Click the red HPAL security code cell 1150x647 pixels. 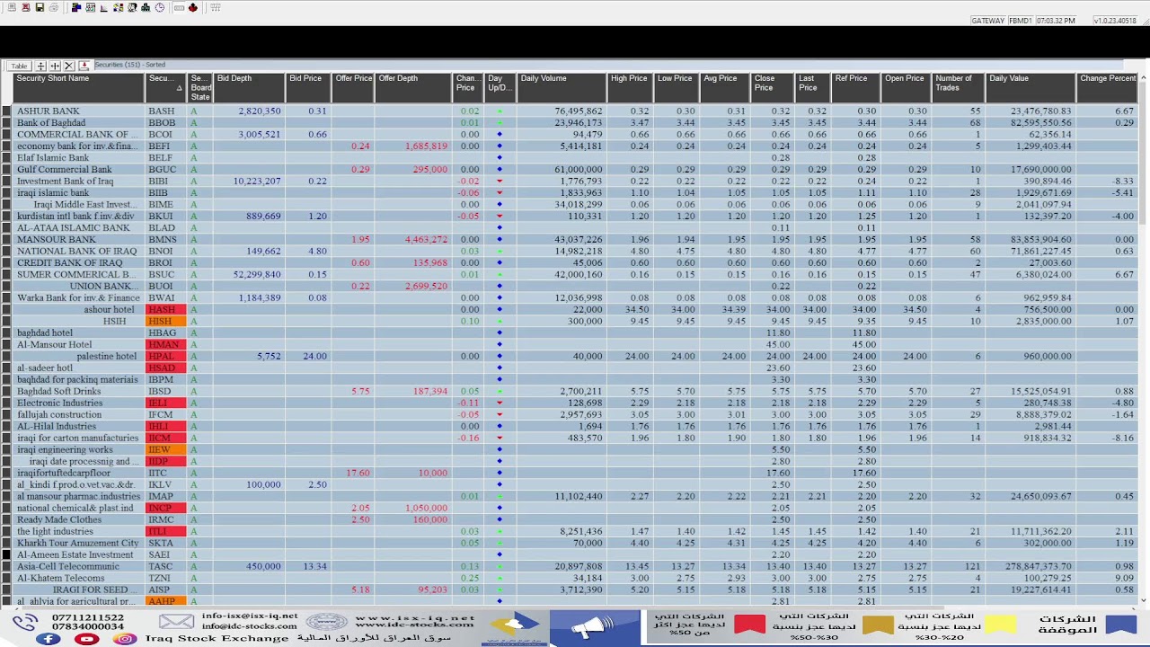pyautogui.click(x=166, y=357)
